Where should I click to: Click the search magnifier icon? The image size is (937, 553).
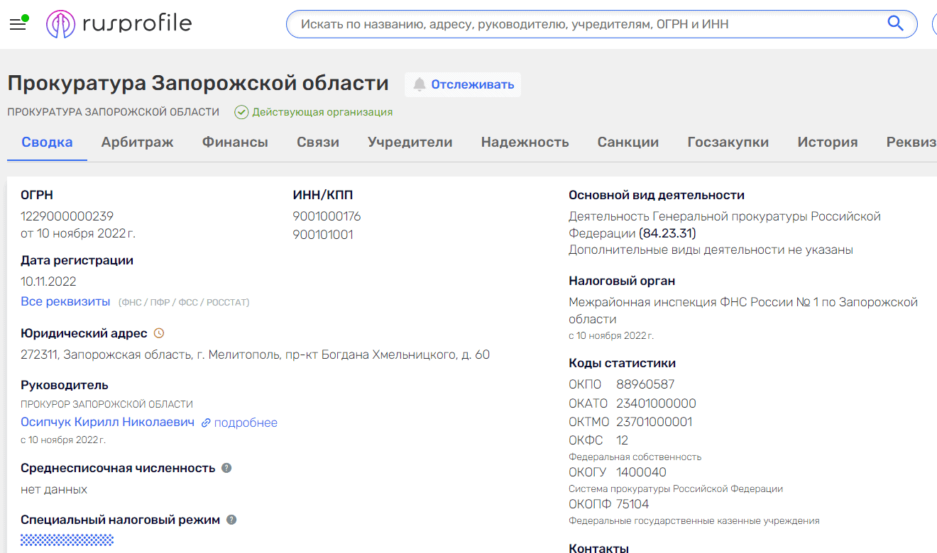[x=896, y=23]
